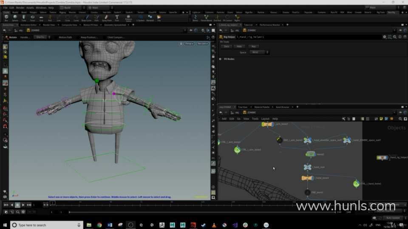Click the network editor find magnifier icon
This screenshot has width=408, height=229.
pos(400,119)
